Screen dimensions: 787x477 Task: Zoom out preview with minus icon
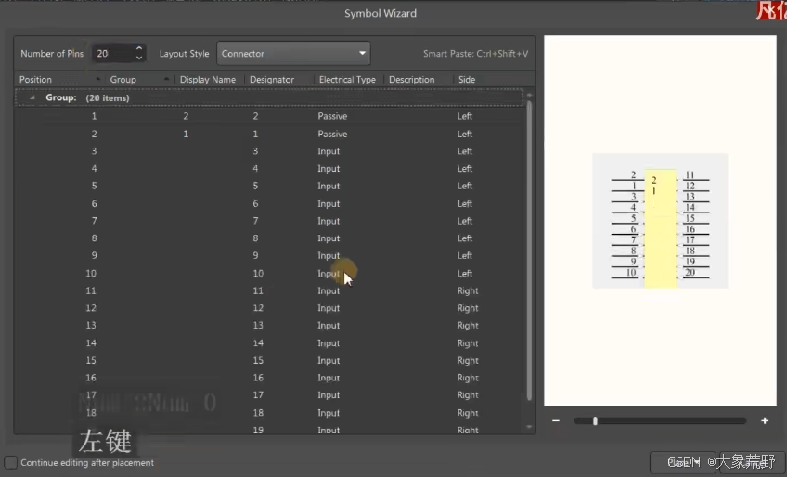tap(556, 420)
